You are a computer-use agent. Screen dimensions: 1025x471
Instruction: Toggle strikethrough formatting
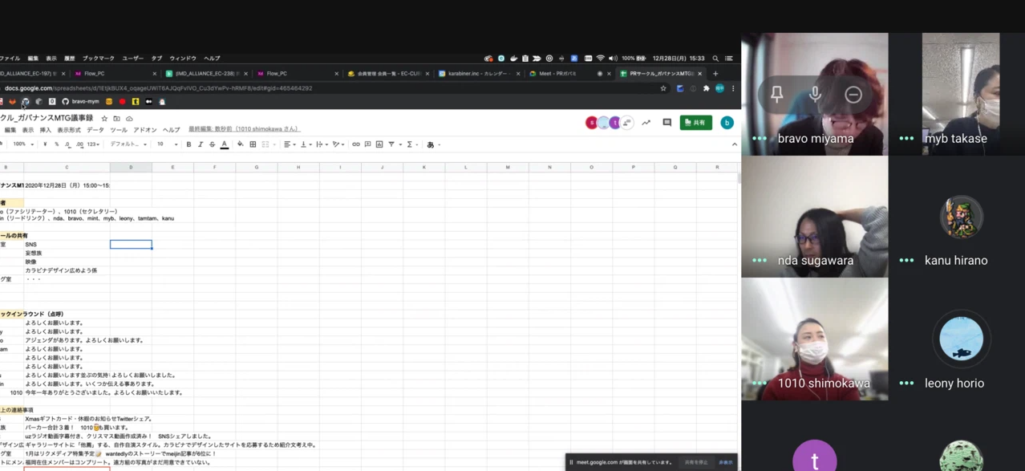pyautogui.click(x=212, y=144)
